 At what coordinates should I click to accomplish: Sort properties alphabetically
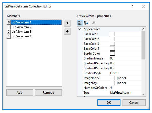tap(86, 23)
